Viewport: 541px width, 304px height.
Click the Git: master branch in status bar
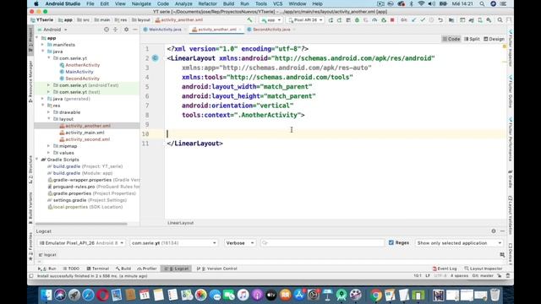click(483, 276)
